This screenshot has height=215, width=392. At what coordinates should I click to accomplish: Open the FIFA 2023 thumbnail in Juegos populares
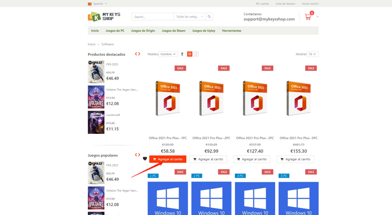[96, 173]
